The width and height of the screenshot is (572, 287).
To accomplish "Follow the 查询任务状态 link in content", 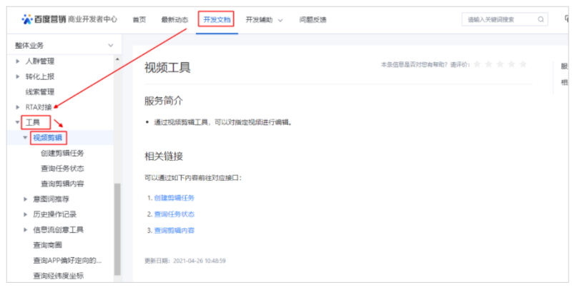I will coord(174,213).
